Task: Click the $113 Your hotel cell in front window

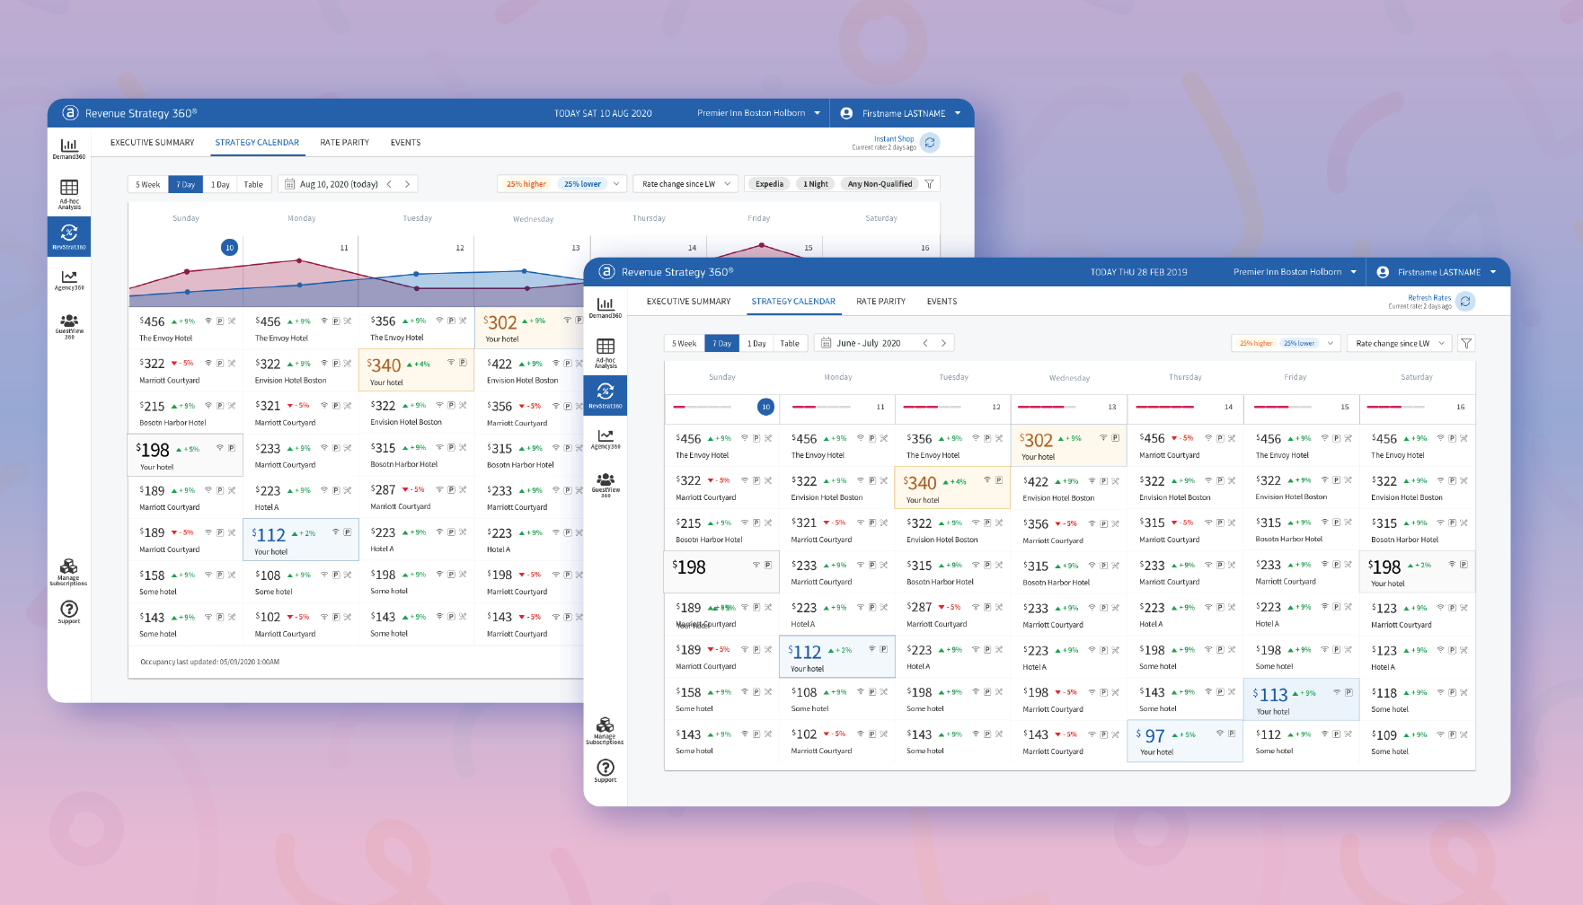Action: [1301, 699]
